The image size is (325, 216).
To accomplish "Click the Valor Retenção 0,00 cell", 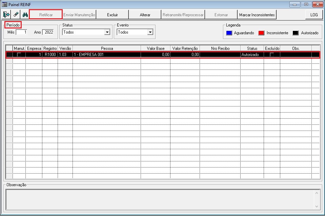I will click(x=185, y=55).
